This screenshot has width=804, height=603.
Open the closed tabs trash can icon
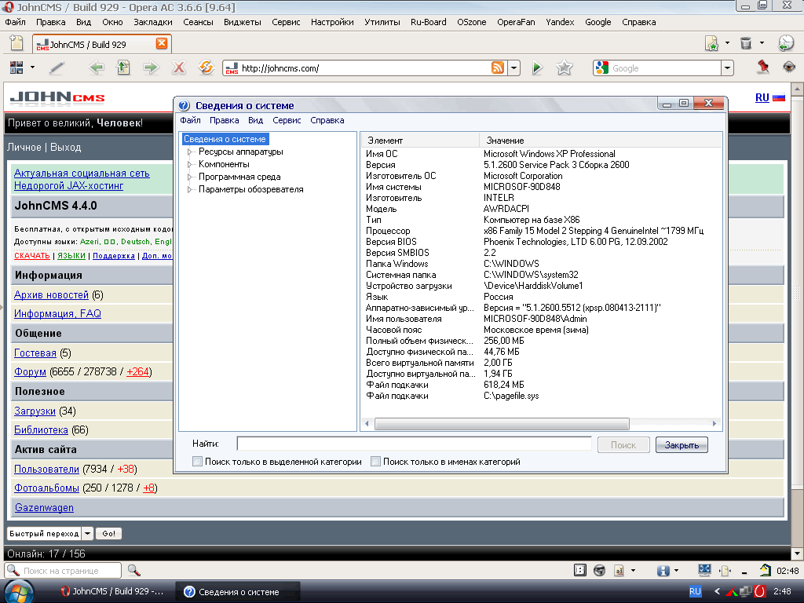point(746,43)
